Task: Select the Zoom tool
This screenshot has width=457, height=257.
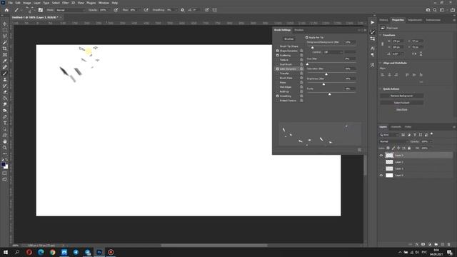Action: [x=5, y=148]
